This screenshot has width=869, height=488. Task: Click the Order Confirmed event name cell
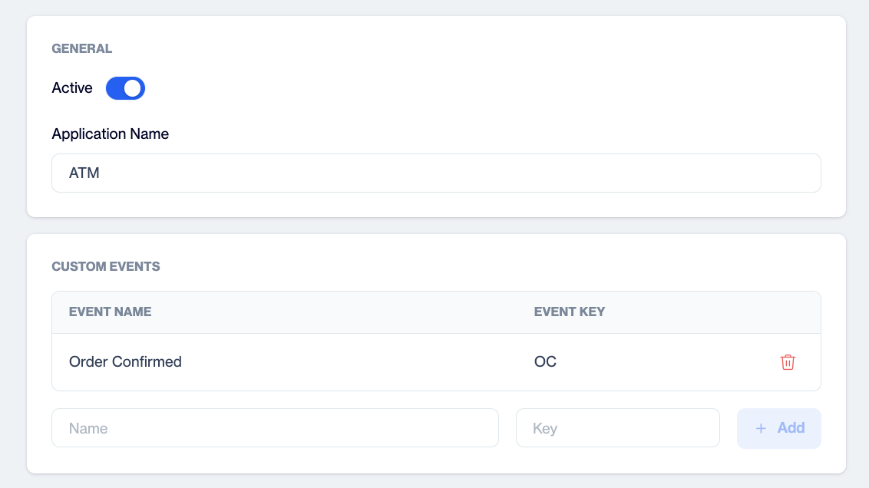[x=125, y=361]
